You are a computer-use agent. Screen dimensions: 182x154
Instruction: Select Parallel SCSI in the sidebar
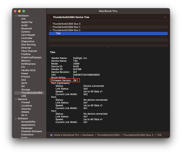[x=28, y=70]
